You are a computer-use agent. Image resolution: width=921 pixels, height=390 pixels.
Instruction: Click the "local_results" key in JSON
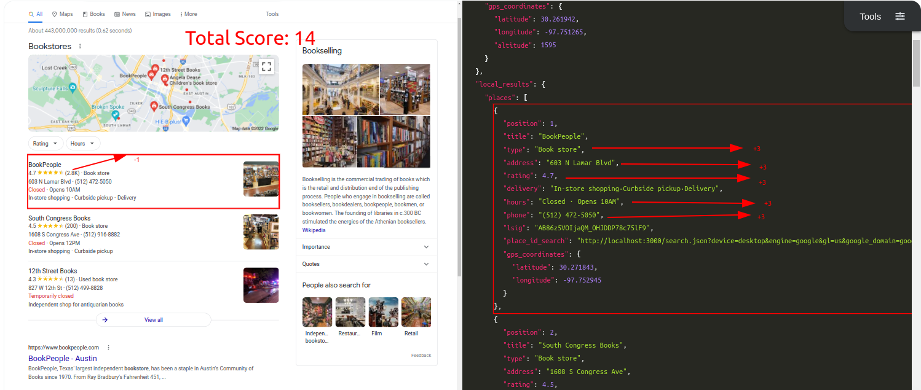[505, 84]
